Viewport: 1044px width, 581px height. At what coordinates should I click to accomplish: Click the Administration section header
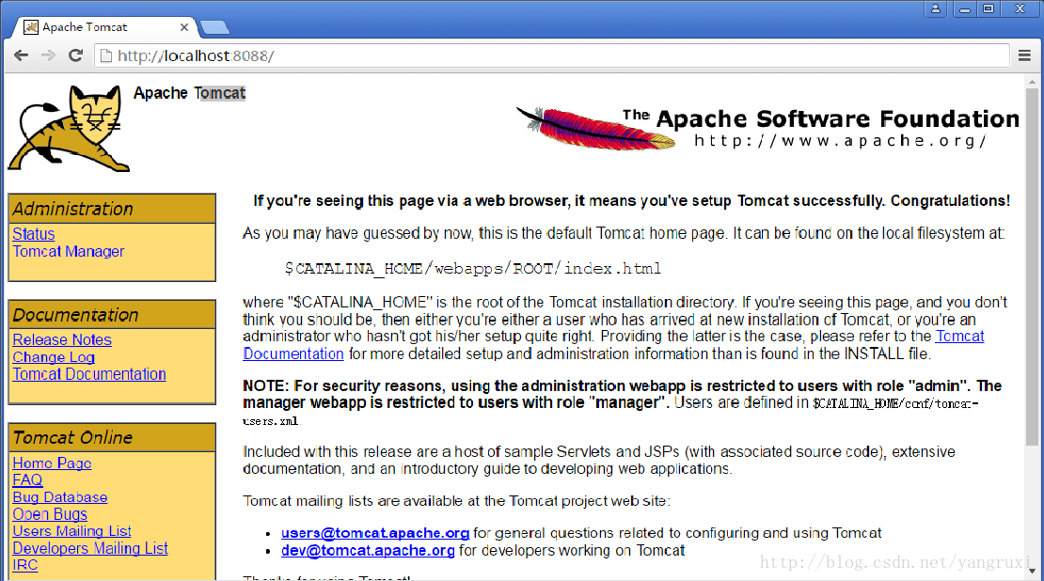tap(112, 209)
